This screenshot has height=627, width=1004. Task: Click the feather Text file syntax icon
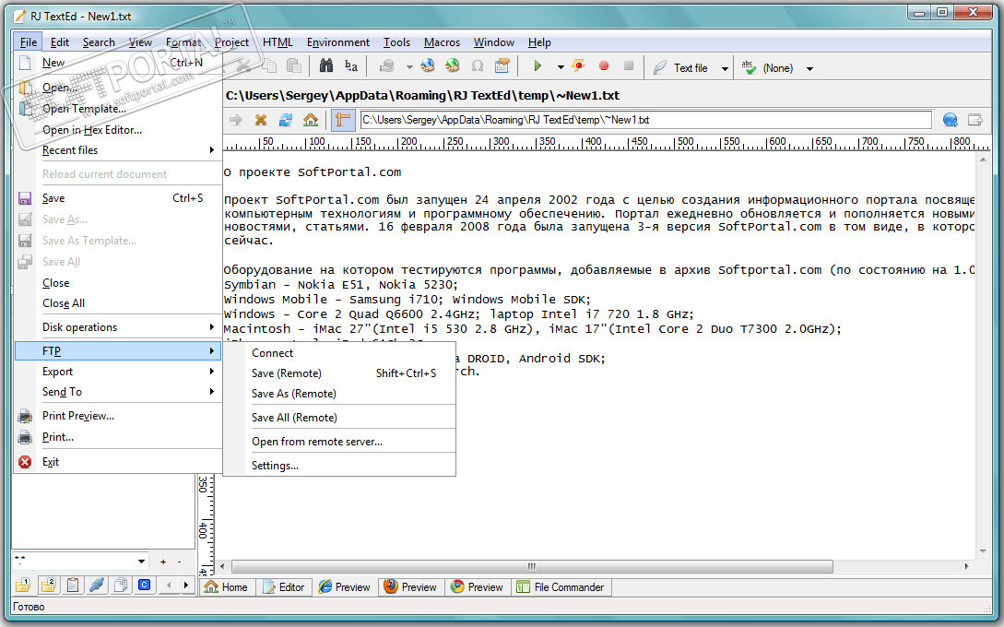coord(660,67)
